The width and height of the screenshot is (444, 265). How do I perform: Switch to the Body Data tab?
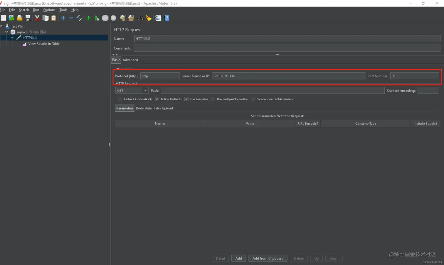pyautogui.click(x=144, y=108)
